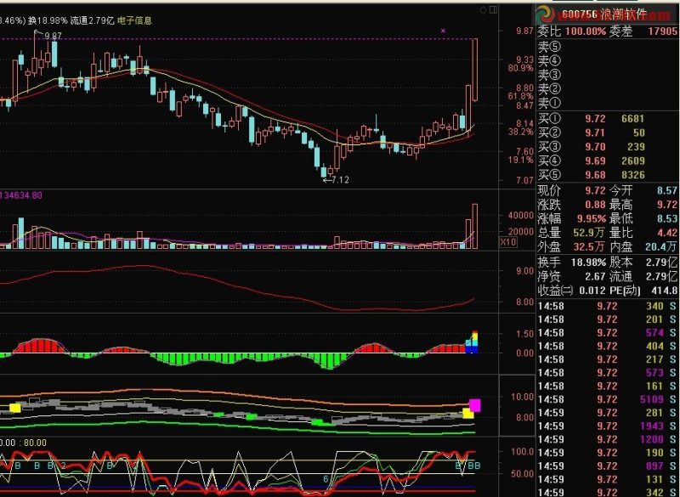This screenshot has width=680, height=497.
Task: Click the 40000 label on the volume axis
Action: 520,215
